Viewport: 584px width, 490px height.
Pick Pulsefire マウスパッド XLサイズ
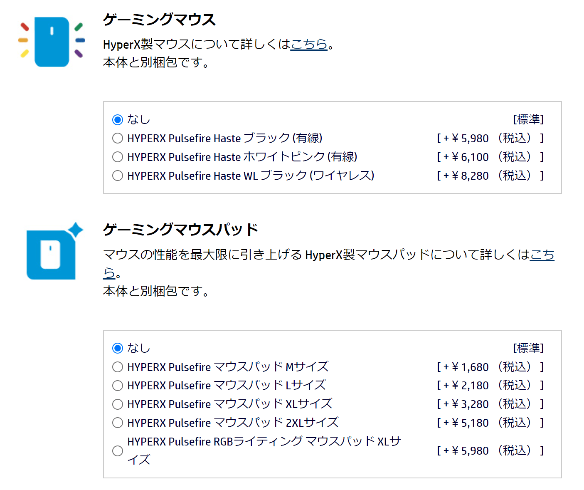118,404
